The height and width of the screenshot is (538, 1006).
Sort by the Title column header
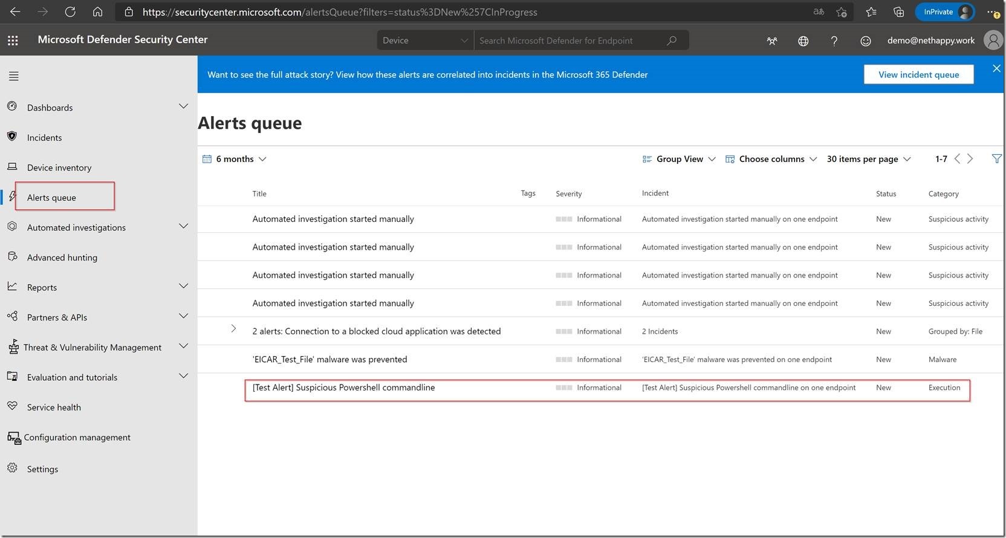click(x=259, y=193)
